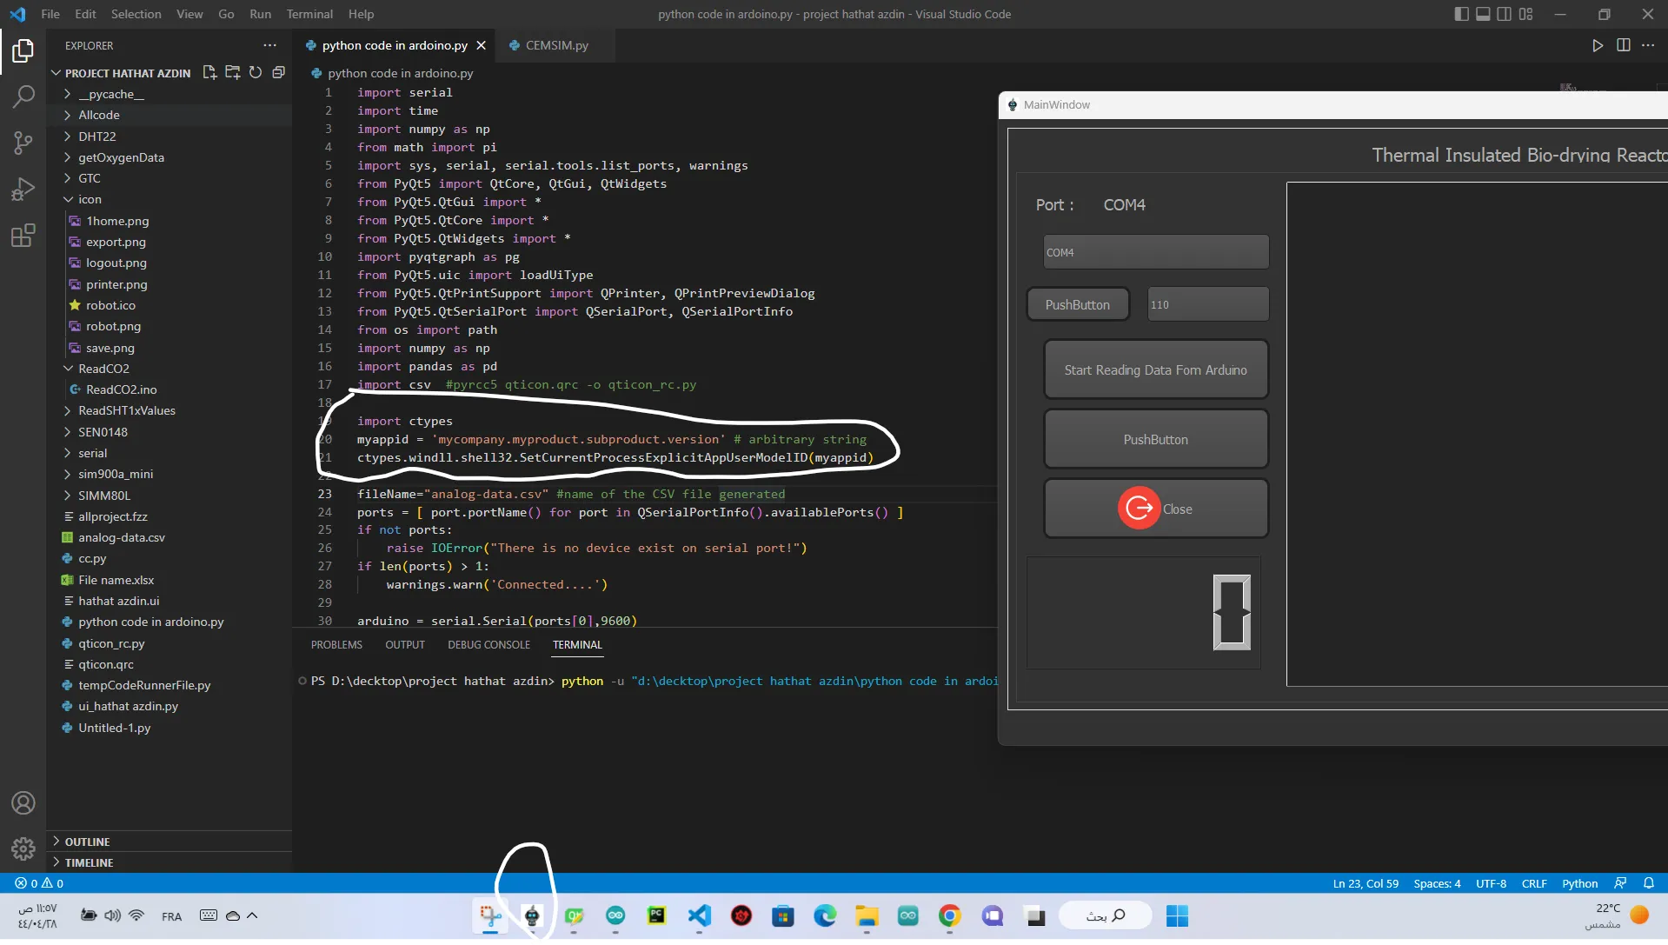Open the Manage gear icon
Screen dimensions: 1668x945
pos(23,848)
